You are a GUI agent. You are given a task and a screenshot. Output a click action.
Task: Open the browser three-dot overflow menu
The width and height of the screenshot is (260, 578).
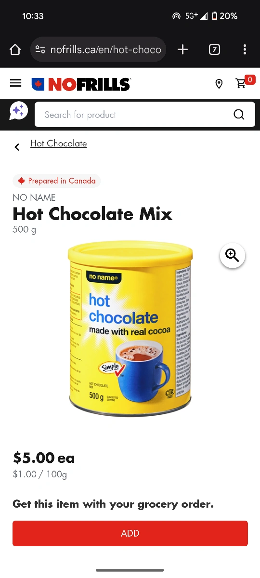[x=245, y=50]
